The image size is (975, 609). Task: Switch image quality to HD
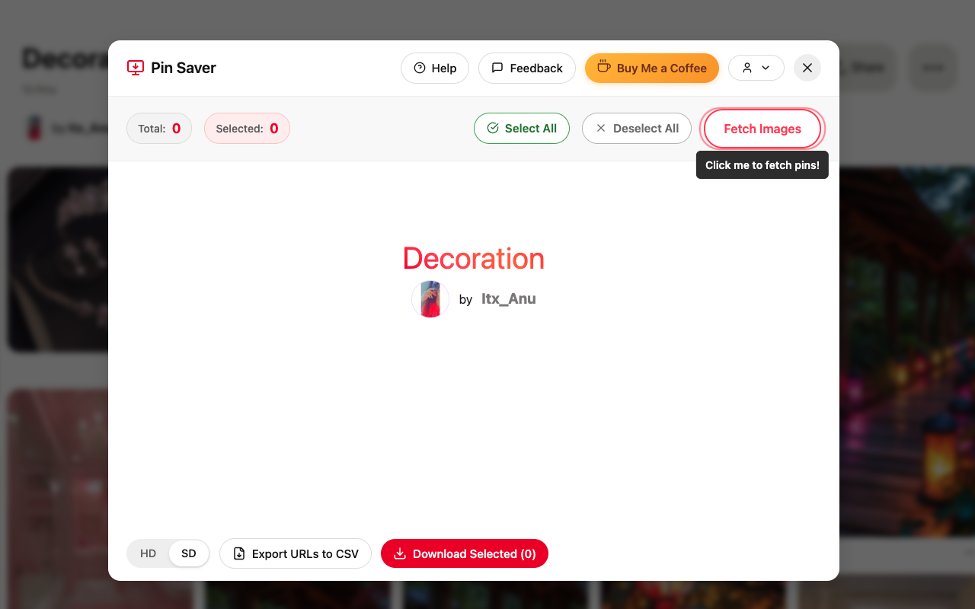tap(149, 553)
